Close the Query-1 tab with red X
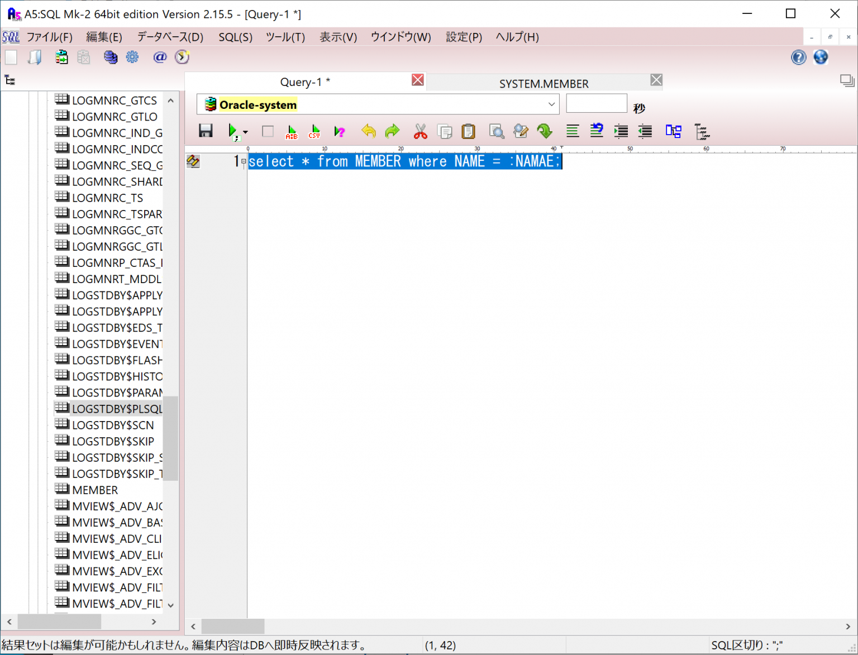 (x=417, y=80)
